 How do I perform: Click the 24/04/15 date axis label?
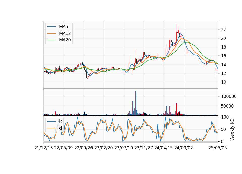click(x=164, y=148)
